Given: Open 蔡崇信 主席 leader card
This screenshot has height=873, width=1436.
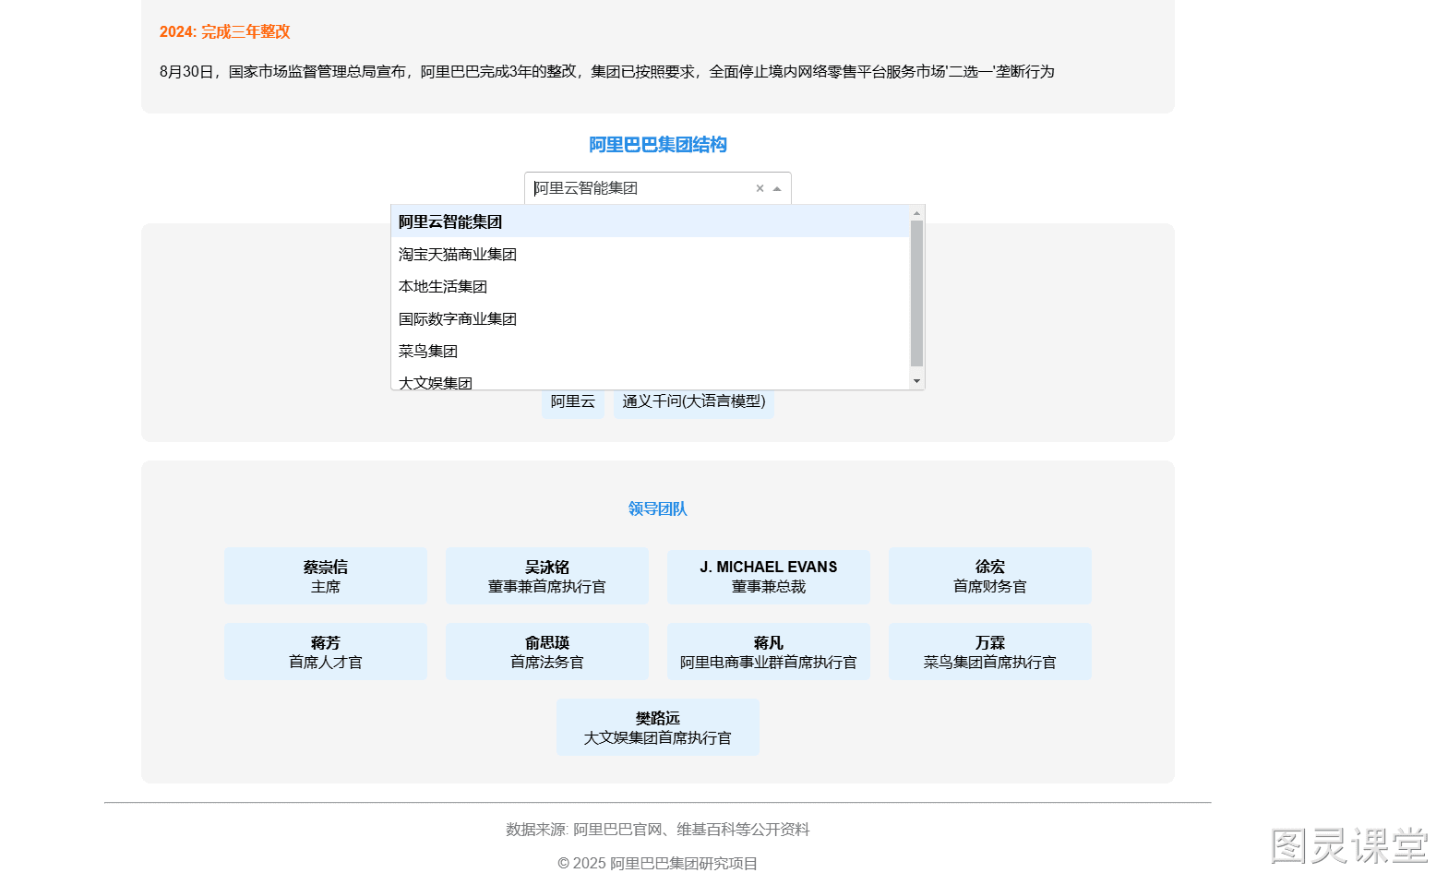Looking at the screenshot, I should (326, 577).
